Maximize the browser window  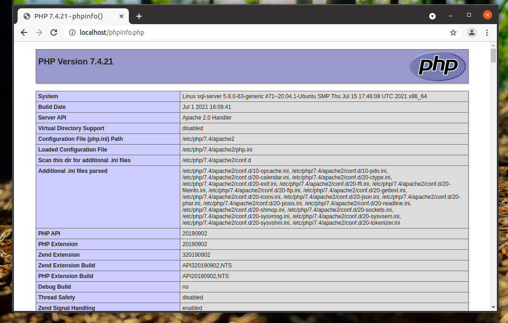tap(469, 15)
